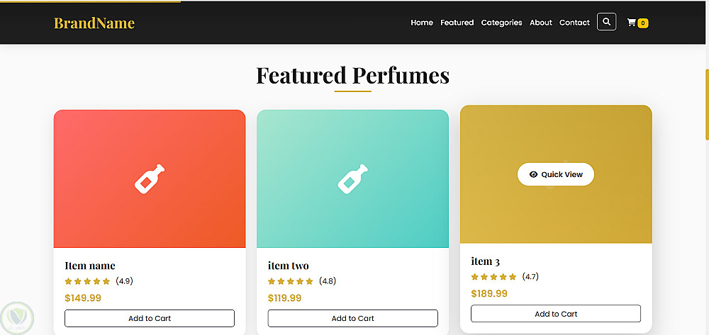The height and width of the screenshot is (335, 709).
Task: Add item 3 to cart
Action: click(556, 314)
